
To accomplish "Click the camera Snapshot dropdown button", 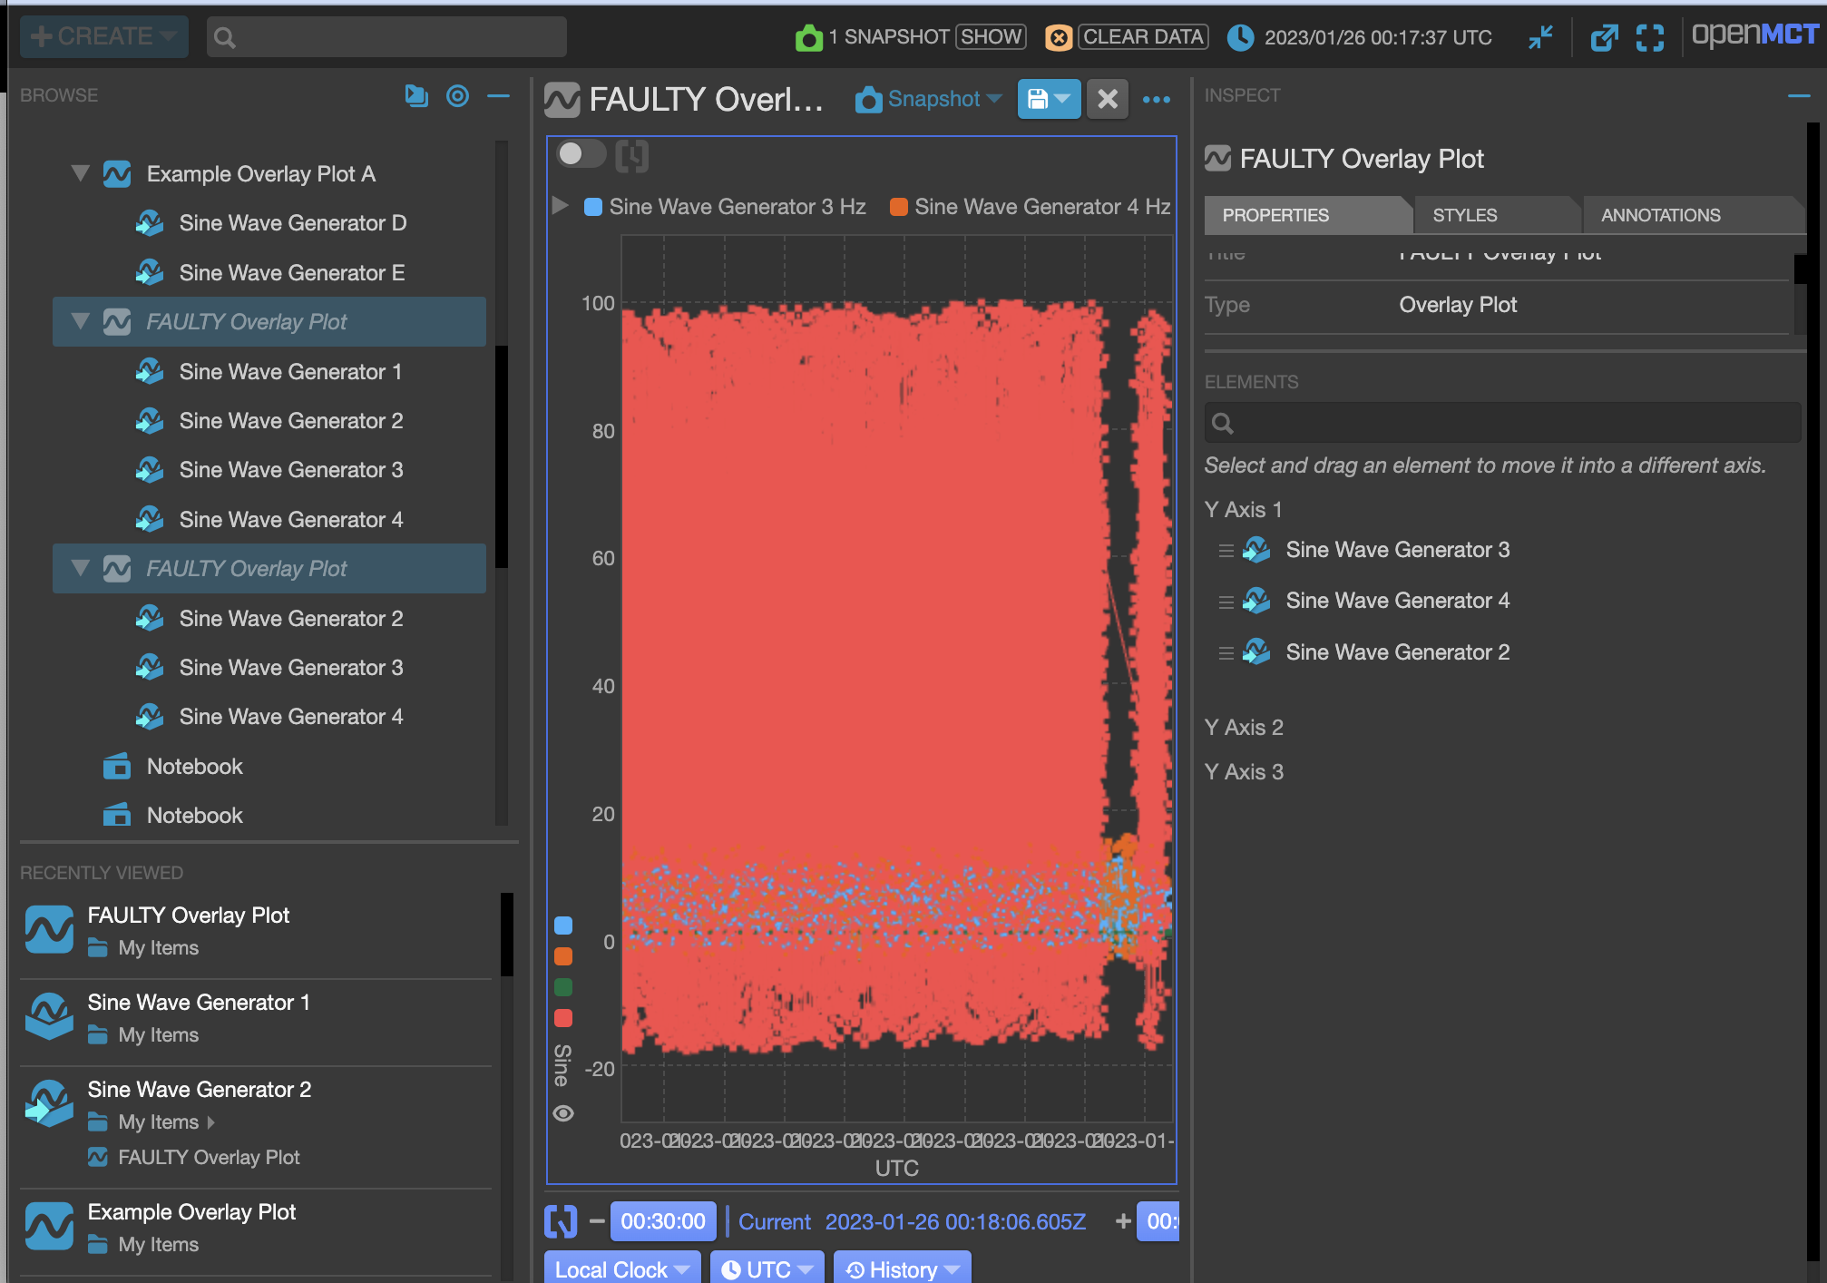I will 927,99.
